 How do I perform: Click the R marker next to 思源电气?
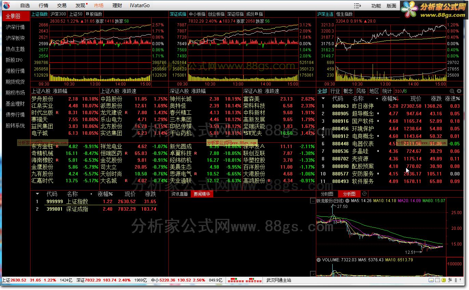point(196,174)
